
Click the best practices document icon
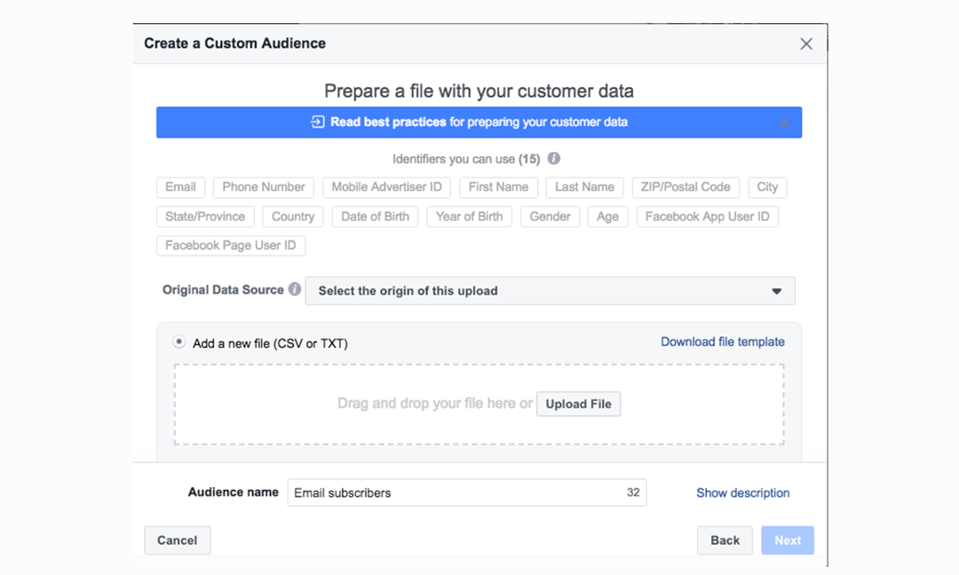(x=317, y=122)
